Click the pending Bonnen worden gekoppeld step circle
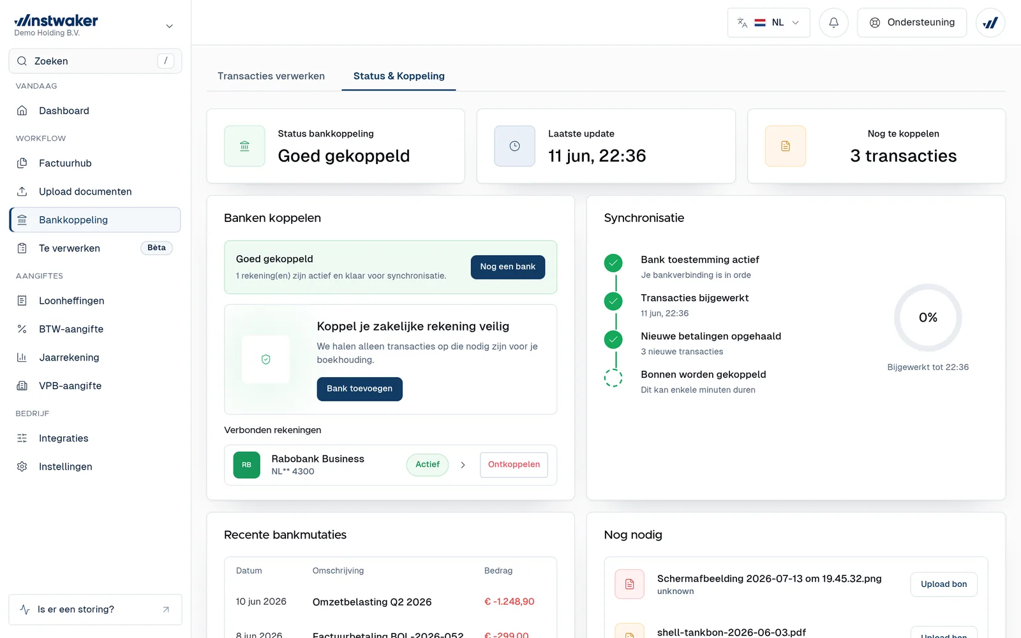The width and height of the screenshot is (1021, 638). (x=613, y=378)
